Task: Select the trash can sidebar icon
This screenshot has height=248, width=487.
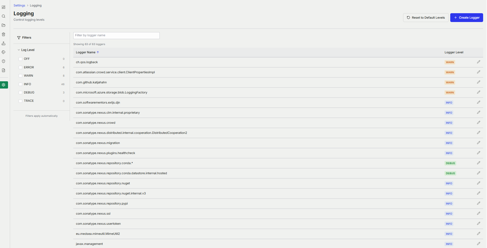Action: [x=3, y=34]
